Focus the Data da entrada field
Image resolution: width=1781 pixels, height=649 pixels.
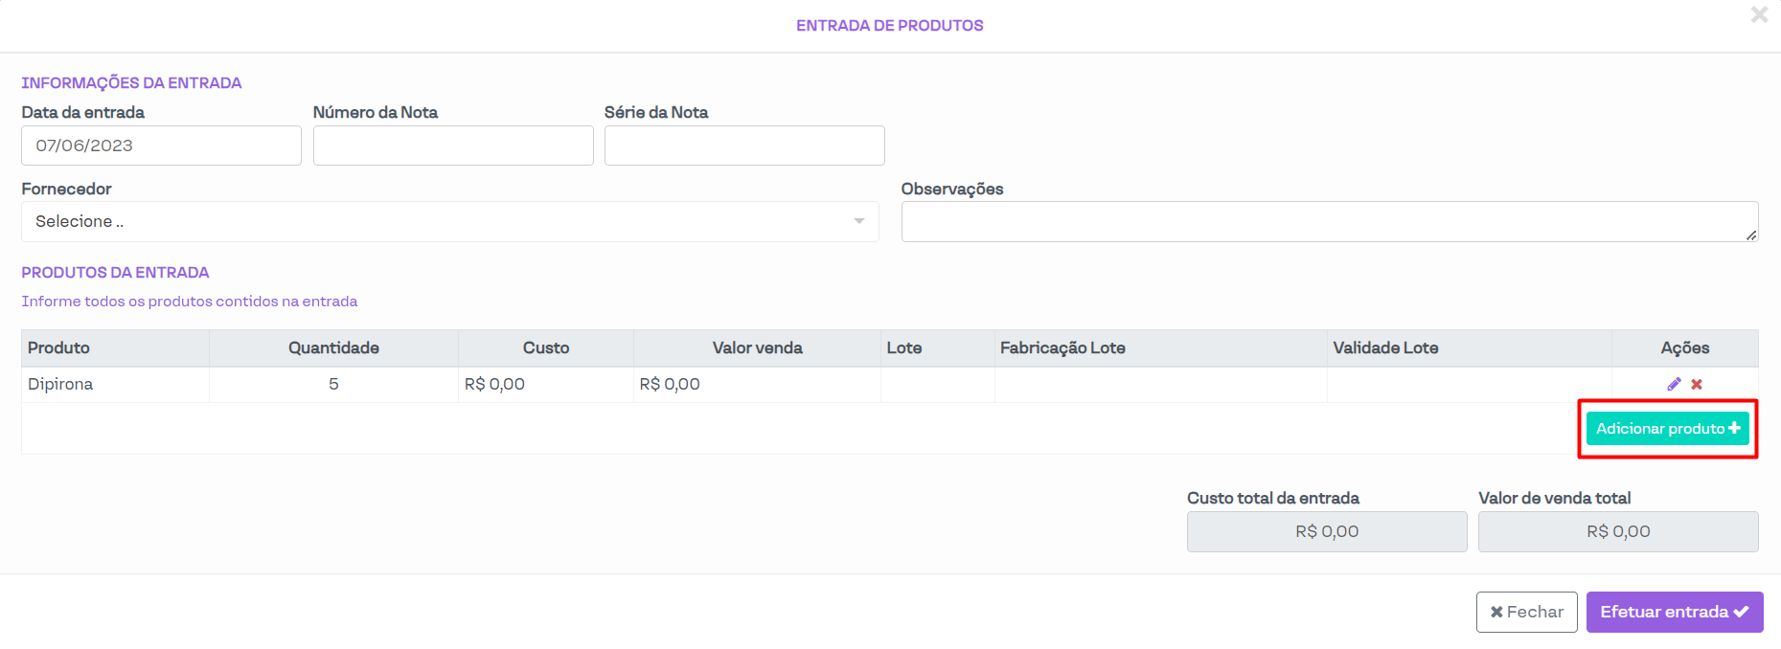tap(161, 145)
